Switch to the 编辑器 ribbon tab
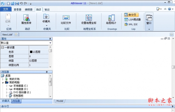 click(x=29, y=10)
